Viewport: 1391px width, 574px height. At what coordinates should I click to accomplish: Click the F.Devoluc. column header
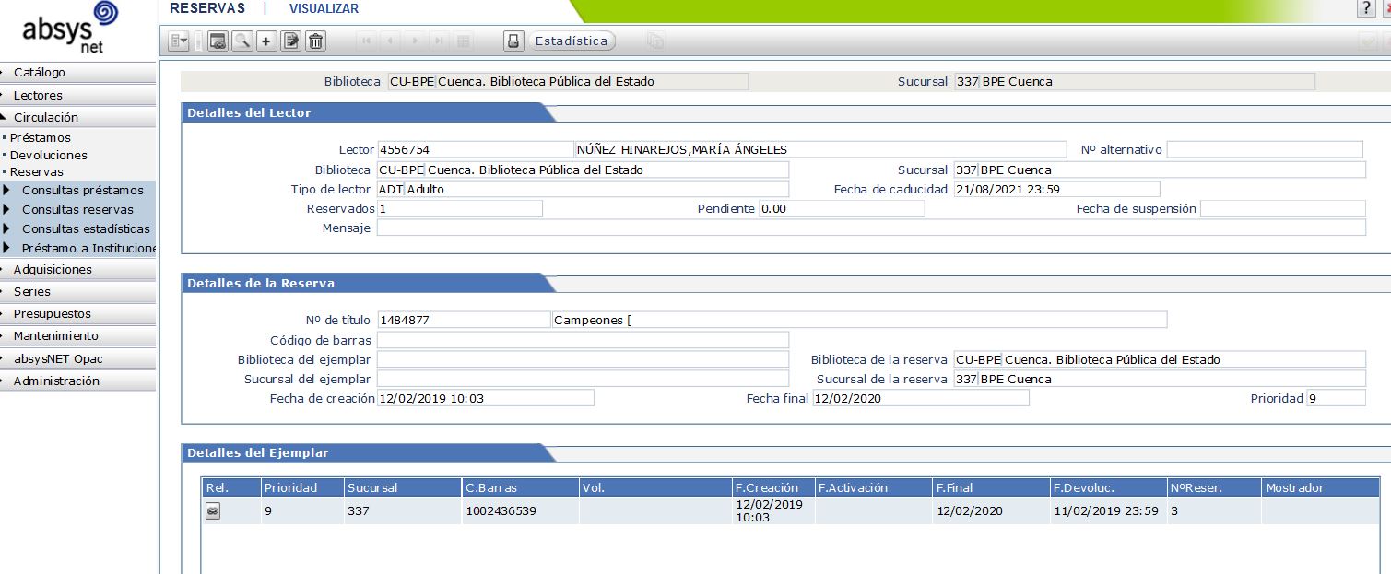point(1107,487)
